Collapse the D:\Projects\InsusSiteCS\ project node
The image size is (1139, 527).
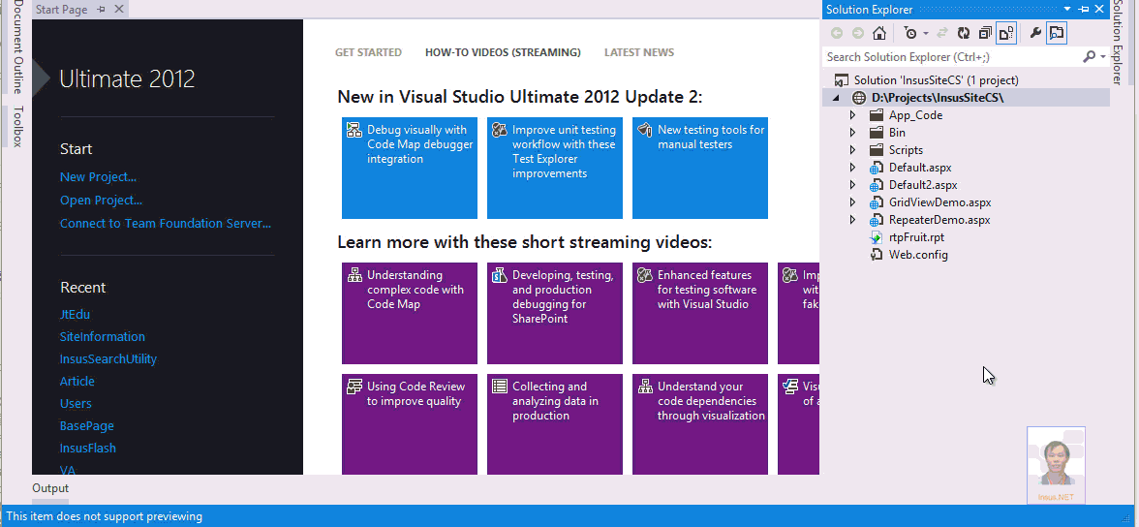click(836, 98)
